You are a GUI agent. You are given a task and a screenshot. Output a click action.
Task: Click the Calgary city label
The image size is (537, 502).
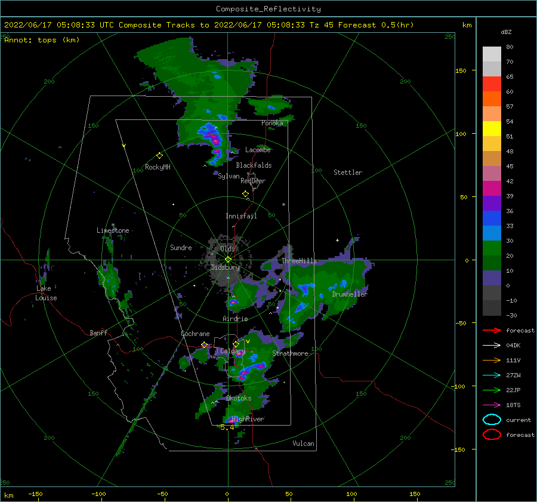tap(233, 351)
